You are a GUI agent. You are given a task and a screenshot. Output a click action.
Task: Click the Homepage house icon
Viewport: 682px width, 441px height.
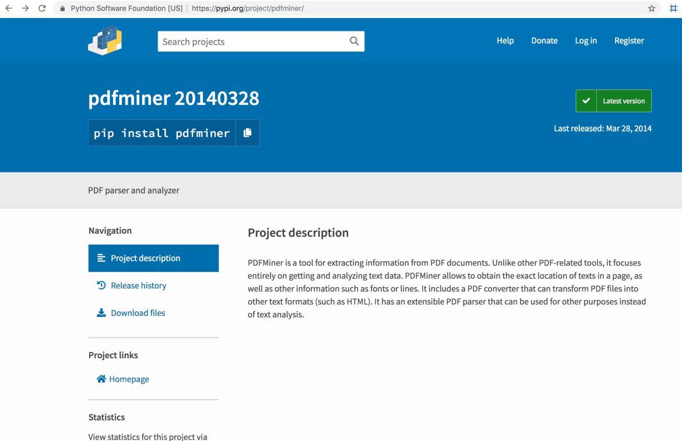101,379
